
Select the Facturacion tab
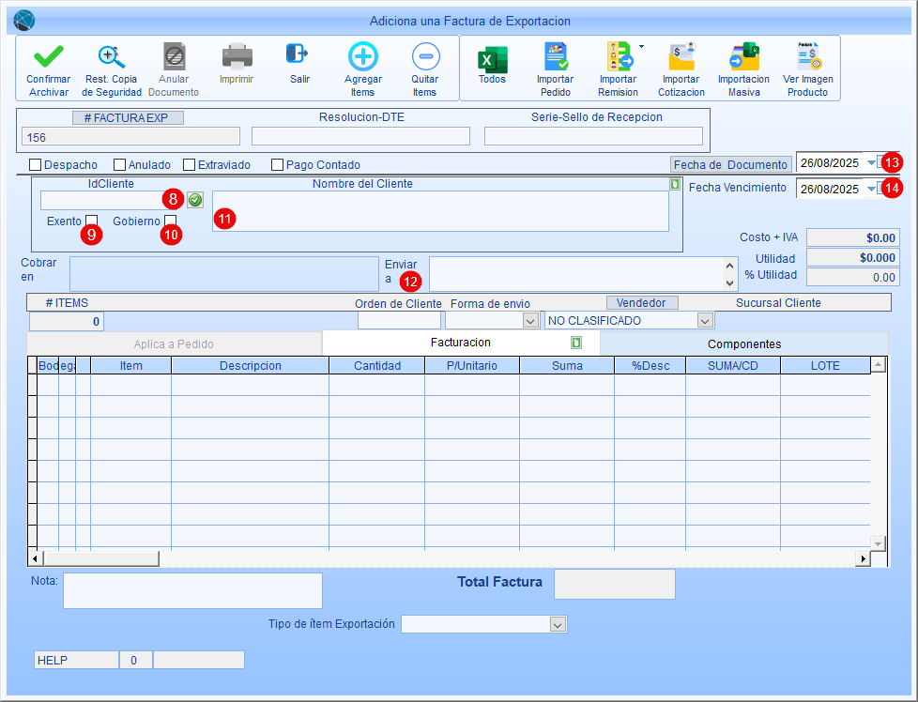point(460,343)
